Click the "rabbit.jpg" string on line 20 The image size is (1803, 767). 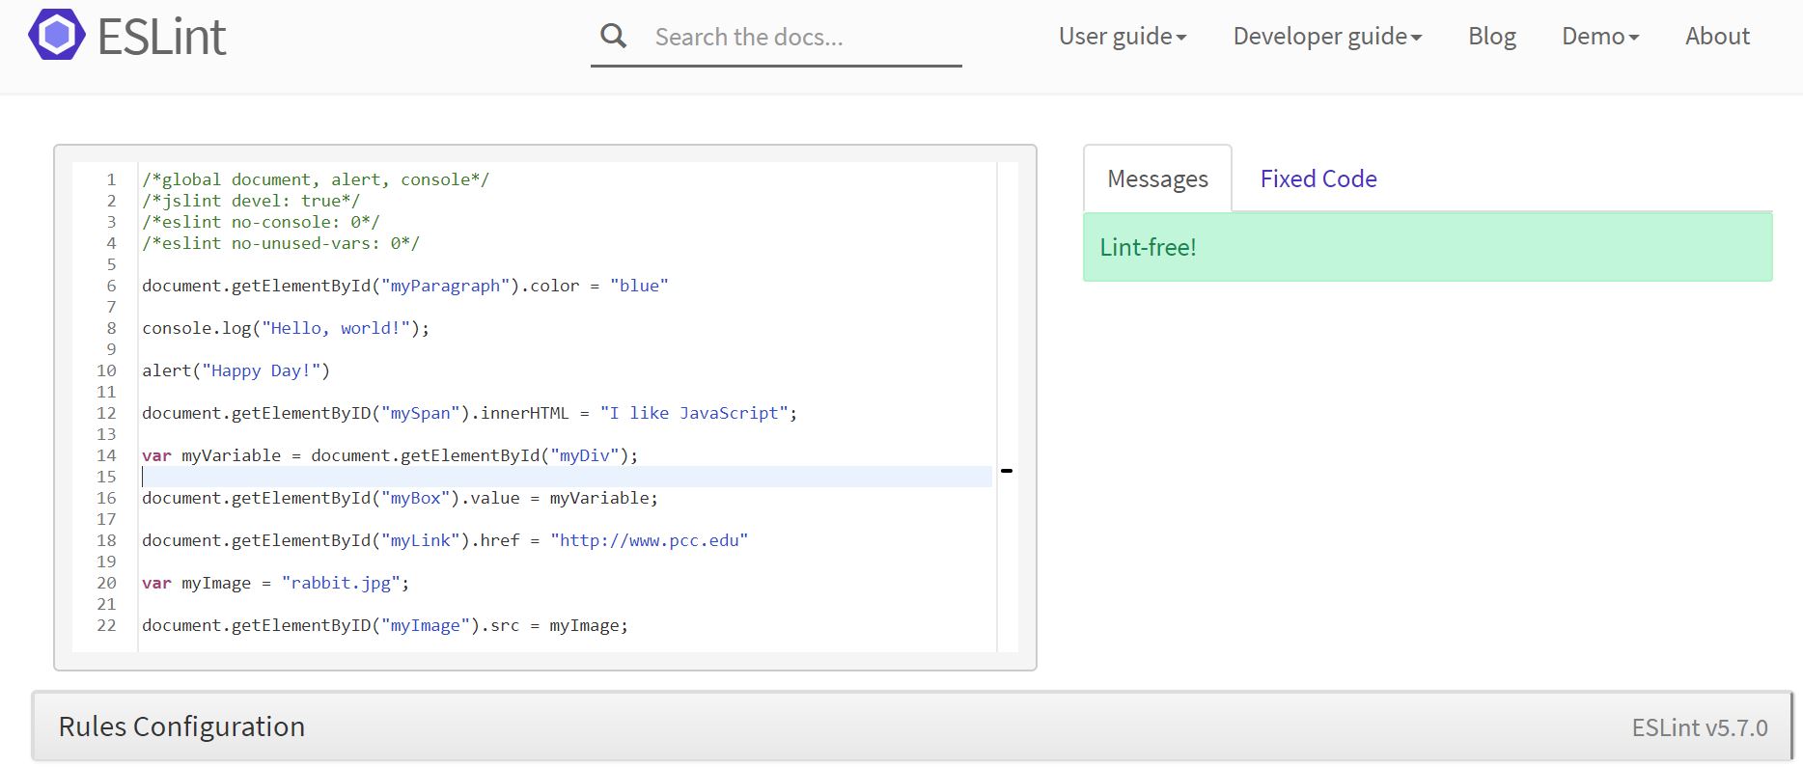pyautogui.click(x=341, y=583)
